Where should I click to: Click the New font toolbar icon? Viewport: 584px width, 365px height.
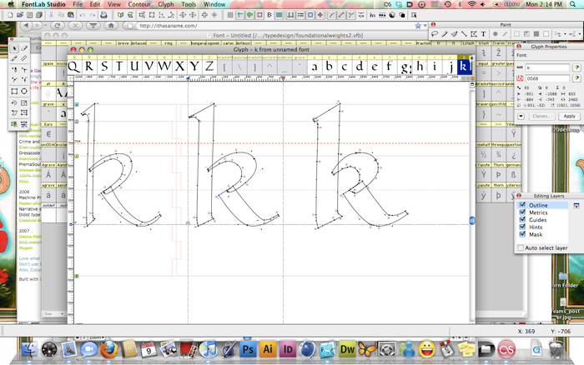pyautogui.click(x=10, y=15)
